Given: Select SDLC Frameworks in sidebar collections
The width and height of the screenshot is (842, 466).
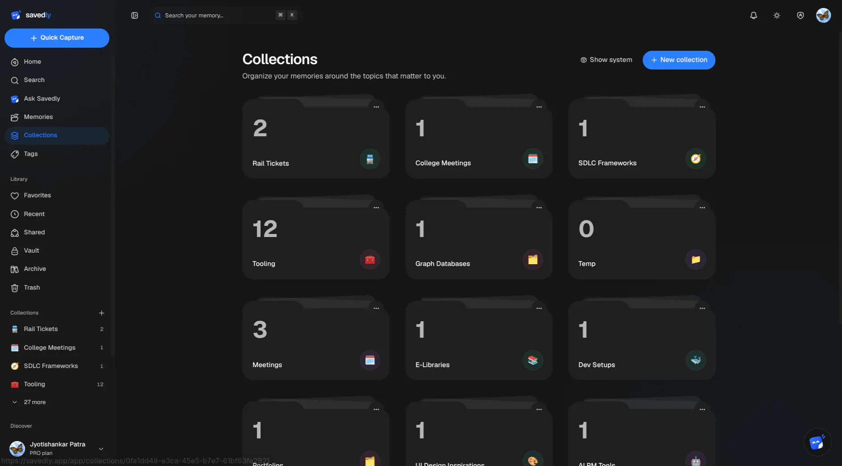Looking at the screenshot, I should pyautogui.click(x=57, y=366).
